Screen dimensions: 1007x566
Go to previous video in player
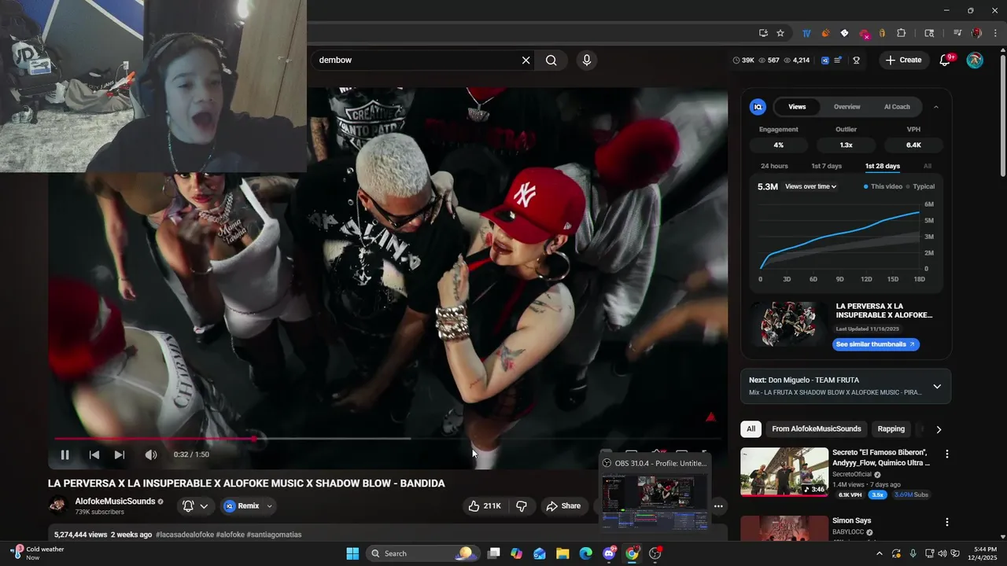click(x=94, y=454)
